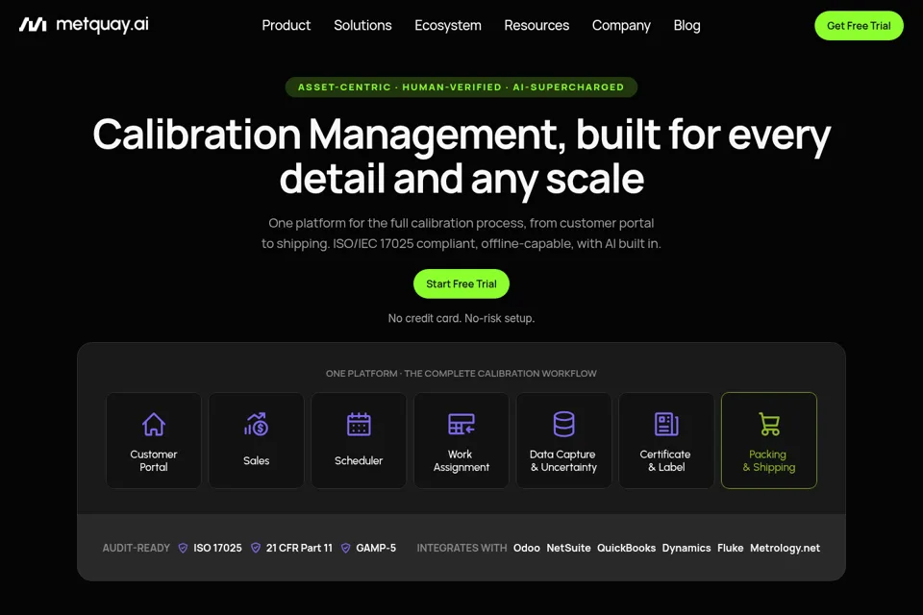This screenshot has width=923, height=615.
Task: Open the Solutions menu
Action: 362,25
